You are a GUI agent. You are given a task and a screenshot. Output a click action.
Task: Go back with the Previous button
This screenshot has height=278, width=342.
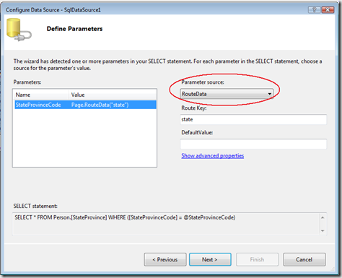tap(165, 259)
